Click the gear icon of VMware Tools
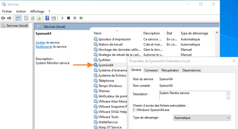This screenshot has width=238, height=129. point(95,117)
